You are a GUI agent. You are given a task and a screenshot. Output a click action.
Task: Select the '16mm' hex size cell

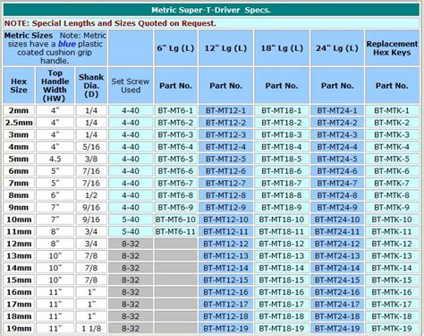(x=19, y=292)
